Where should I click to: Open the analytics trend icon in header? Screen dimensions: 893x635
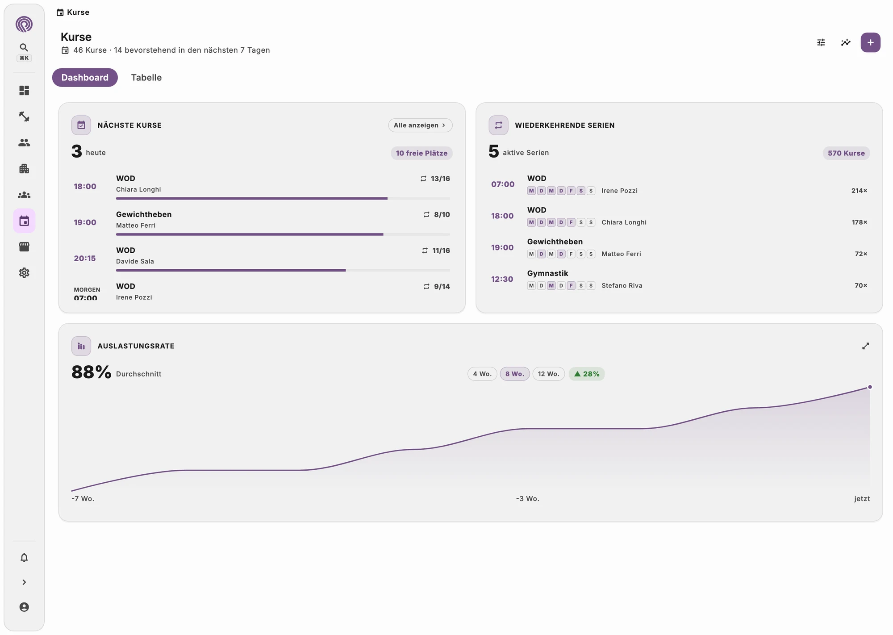point(846,42)
